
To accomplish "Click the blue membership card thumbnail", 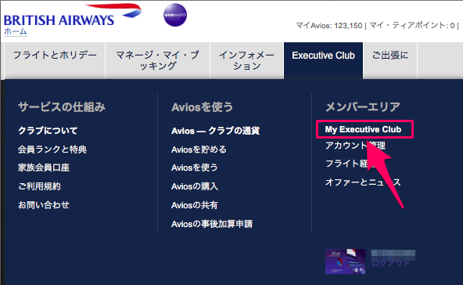I will coord(345,262).
